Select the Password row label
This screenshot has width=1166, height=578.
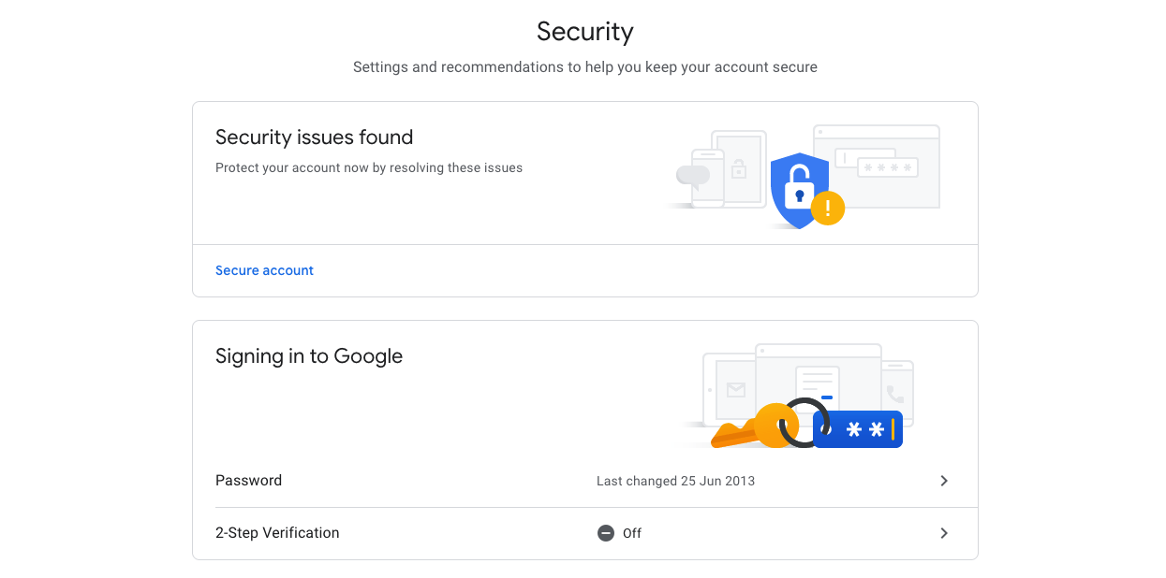pyautogui.click(x=248, y=481)
